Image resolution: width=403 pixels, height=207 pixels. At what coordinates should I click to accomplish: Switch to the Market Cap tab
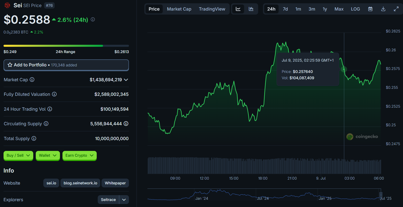click(x=179, y=9)
